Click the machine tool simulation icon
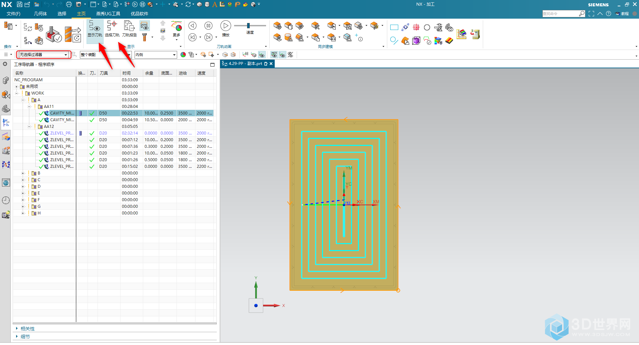639x345 pixels. pos(475,34)
